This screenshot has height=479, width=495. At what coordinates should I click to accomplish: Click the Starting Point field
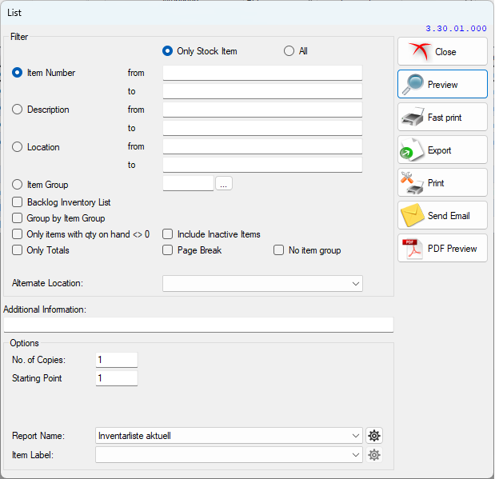117,378
